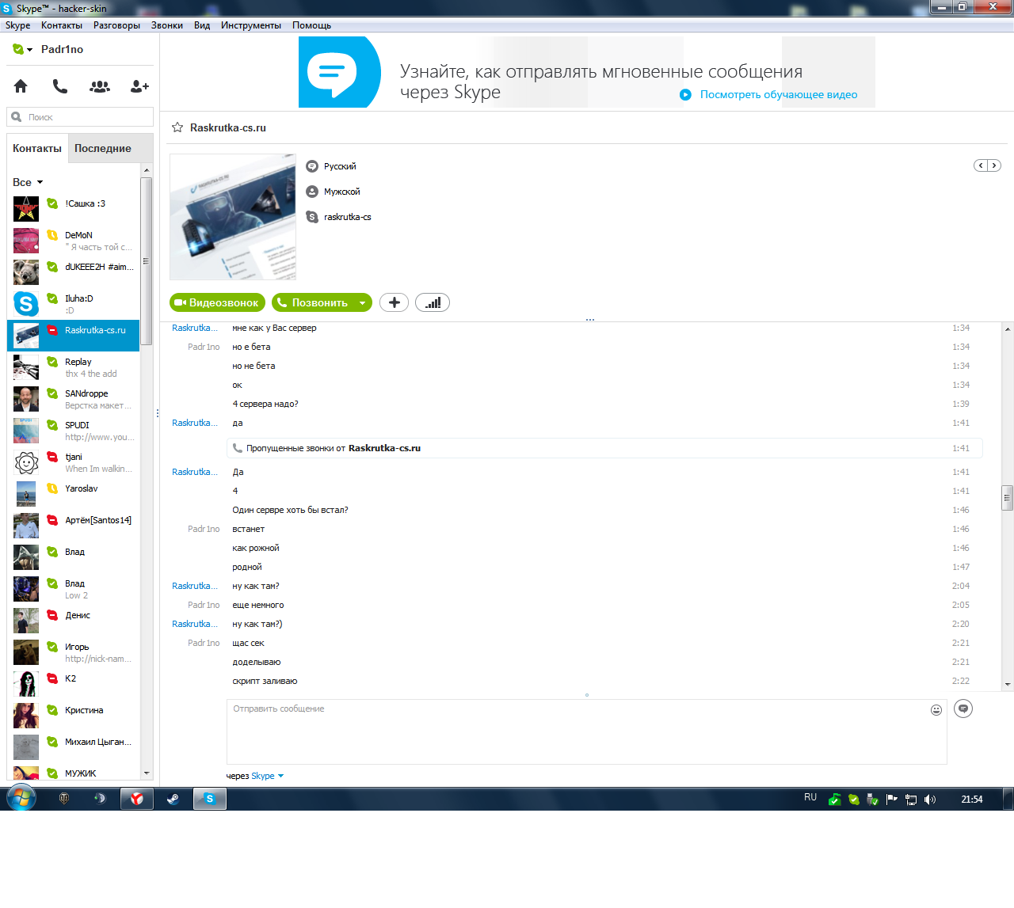Open Action Center flag in tray
Viewport: 1014px width, 908px height.
pos(892,799)
